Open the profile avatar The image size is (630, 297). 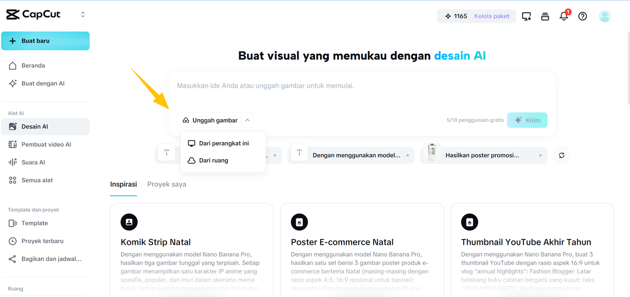coord(604,16)
